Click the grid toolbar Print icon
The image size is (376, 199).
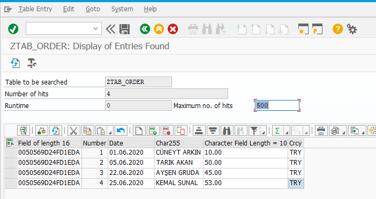click(x=321, y=131)
